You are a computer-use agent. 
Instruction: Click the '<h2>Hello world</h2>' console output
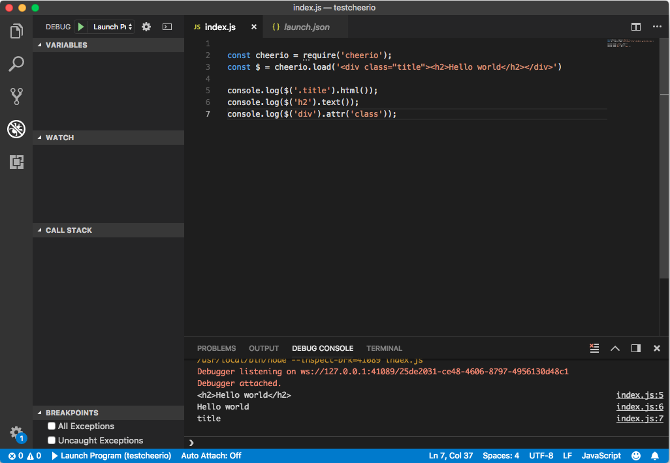point(244,395)
